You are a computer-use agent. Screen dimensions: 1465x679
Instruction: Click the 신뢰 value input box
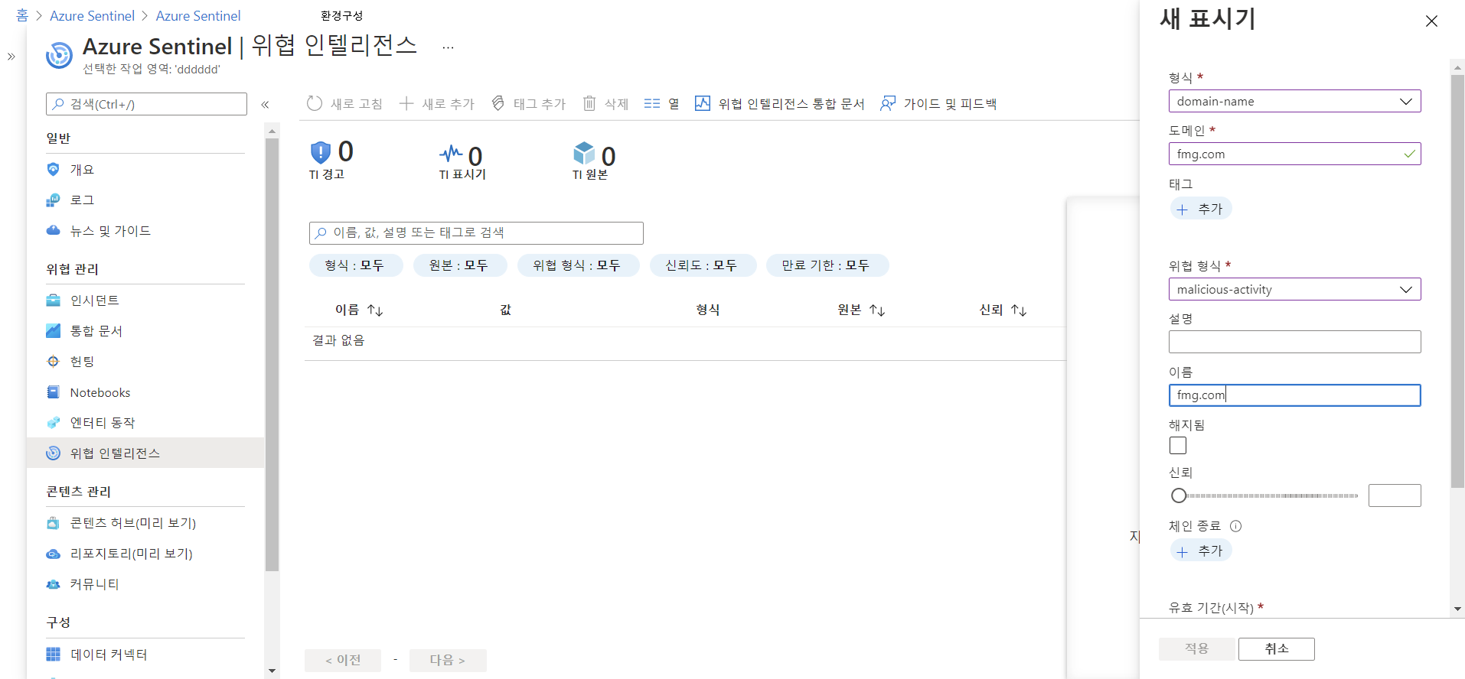click(1395, 495)
